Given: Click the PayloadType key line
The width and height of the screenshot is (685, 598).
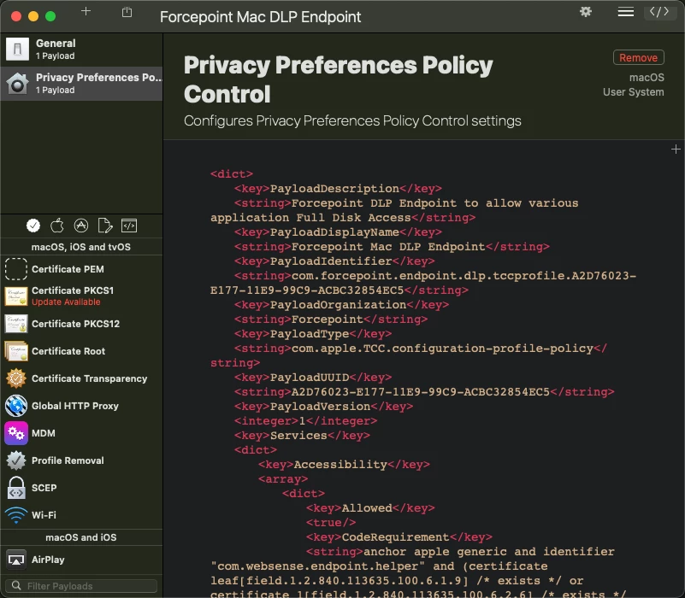Looking at the screenshot, I should click(x=313, y=334).
